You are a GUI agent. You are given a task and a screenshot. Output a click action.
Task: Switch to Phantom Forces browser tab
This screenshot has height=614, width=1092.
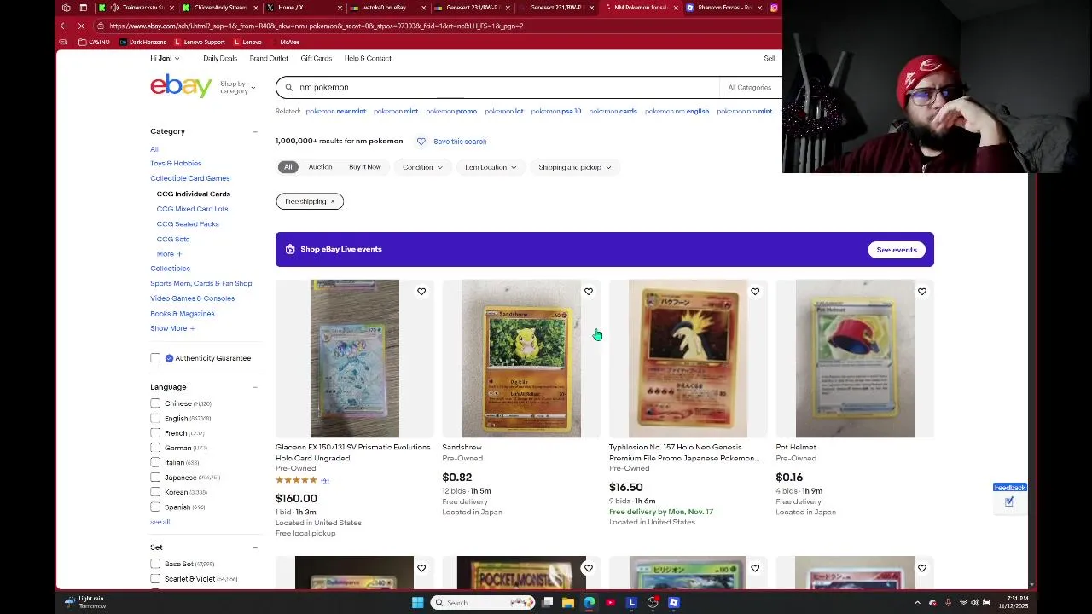pos(723,8)
